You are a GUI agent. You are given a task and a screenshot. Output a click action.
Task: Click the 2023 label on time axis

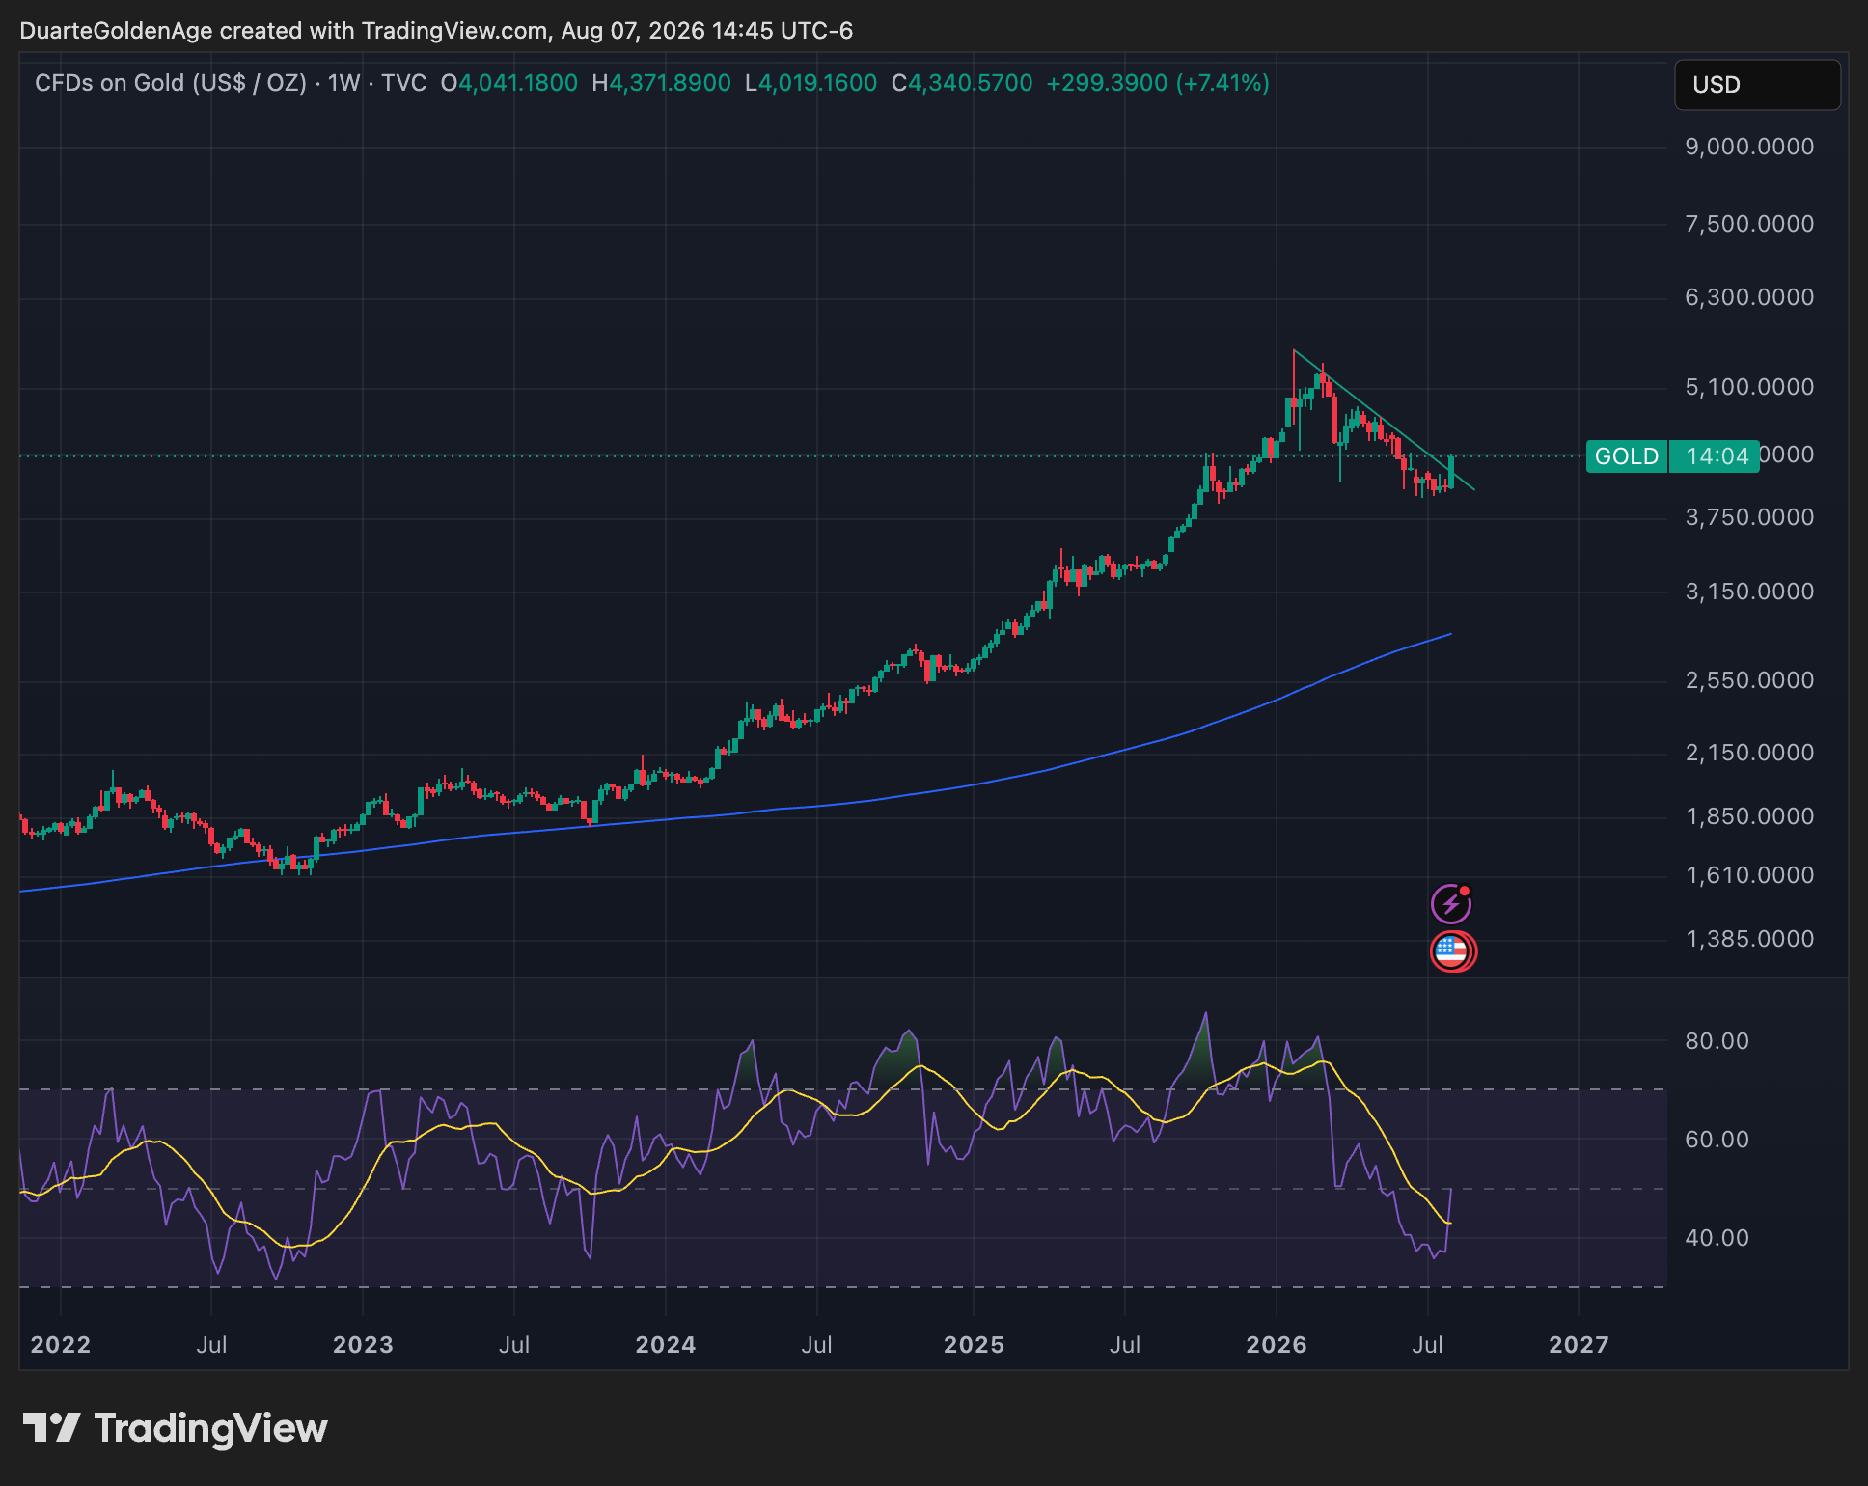click(x=363, y=1345)
